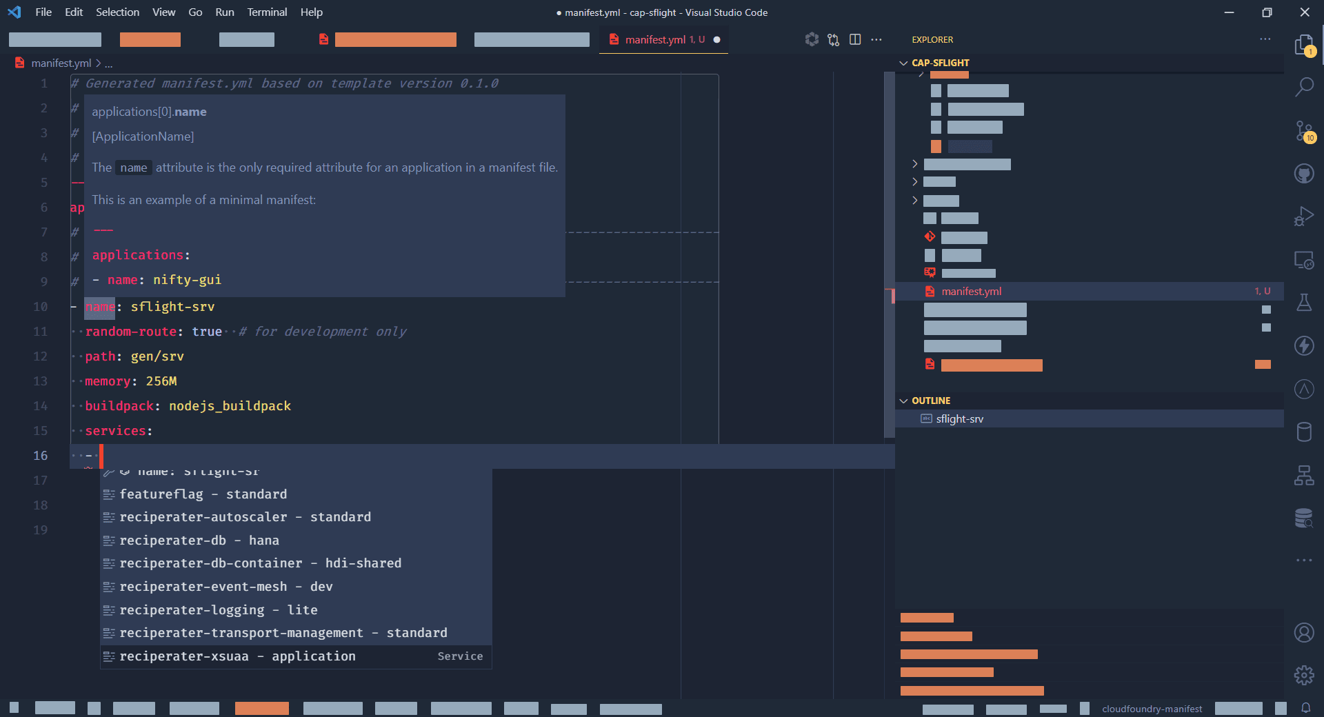
Task: Click the editor vertical scrollbar
Action: pos(890,254)
